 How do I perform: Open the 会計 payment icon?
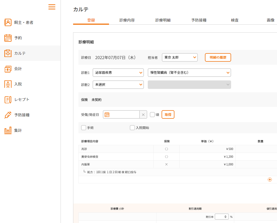click(x=8, y=69)
